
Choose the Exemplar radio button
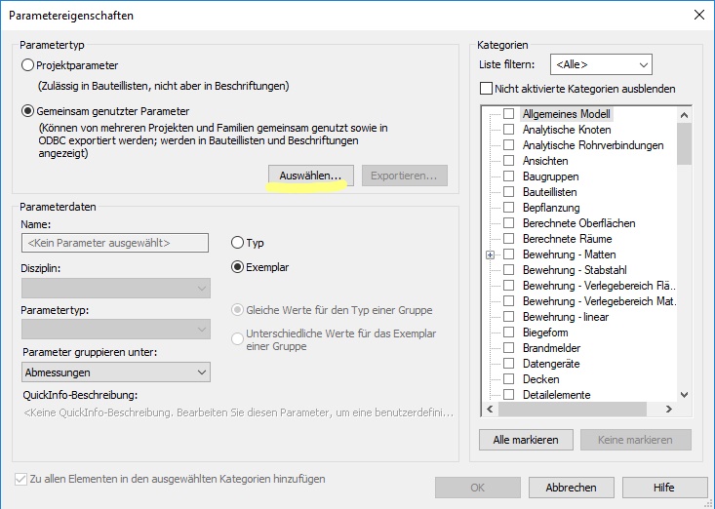coord(237,266)
